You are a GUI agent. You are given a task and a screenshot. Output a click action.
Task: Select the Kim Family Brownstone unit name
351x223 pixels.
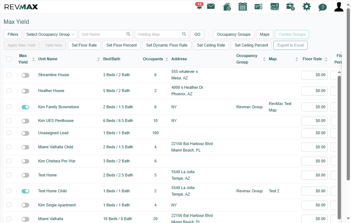pos(58,107)
